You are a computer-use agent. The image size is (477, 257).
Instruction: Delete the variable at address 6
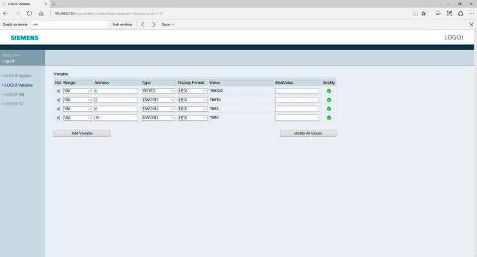58,109
